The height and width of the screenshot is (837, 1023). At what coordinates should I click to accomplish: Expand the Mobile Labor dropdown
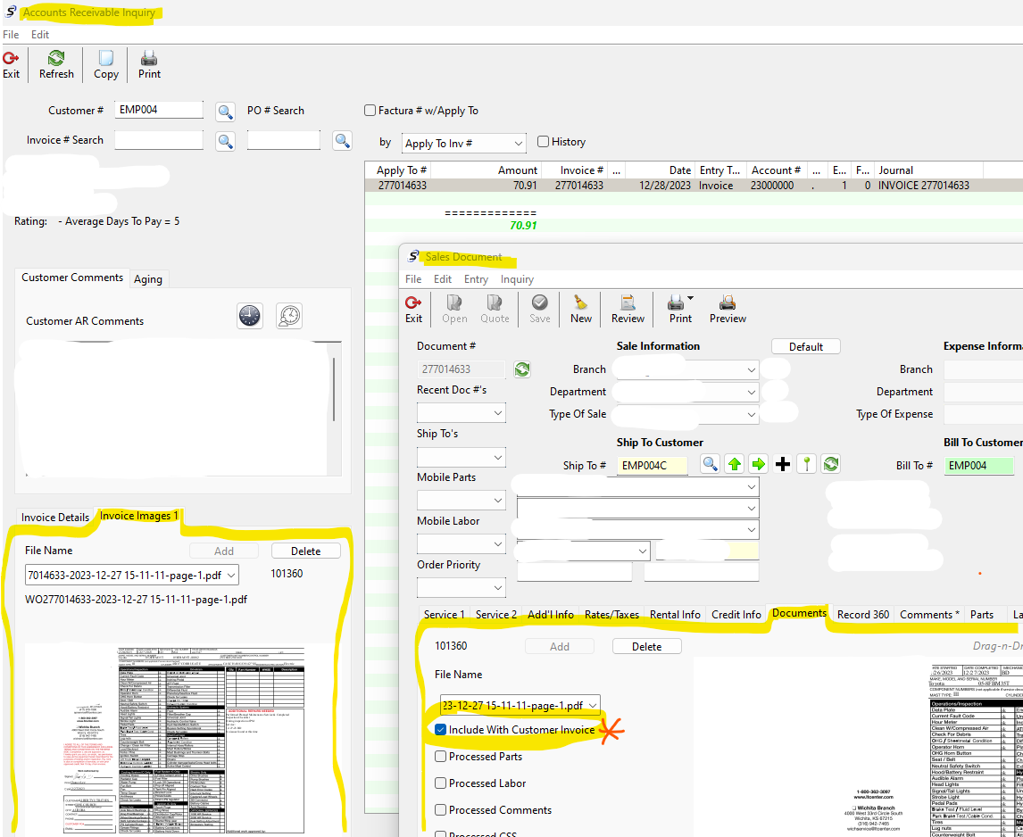462,543
